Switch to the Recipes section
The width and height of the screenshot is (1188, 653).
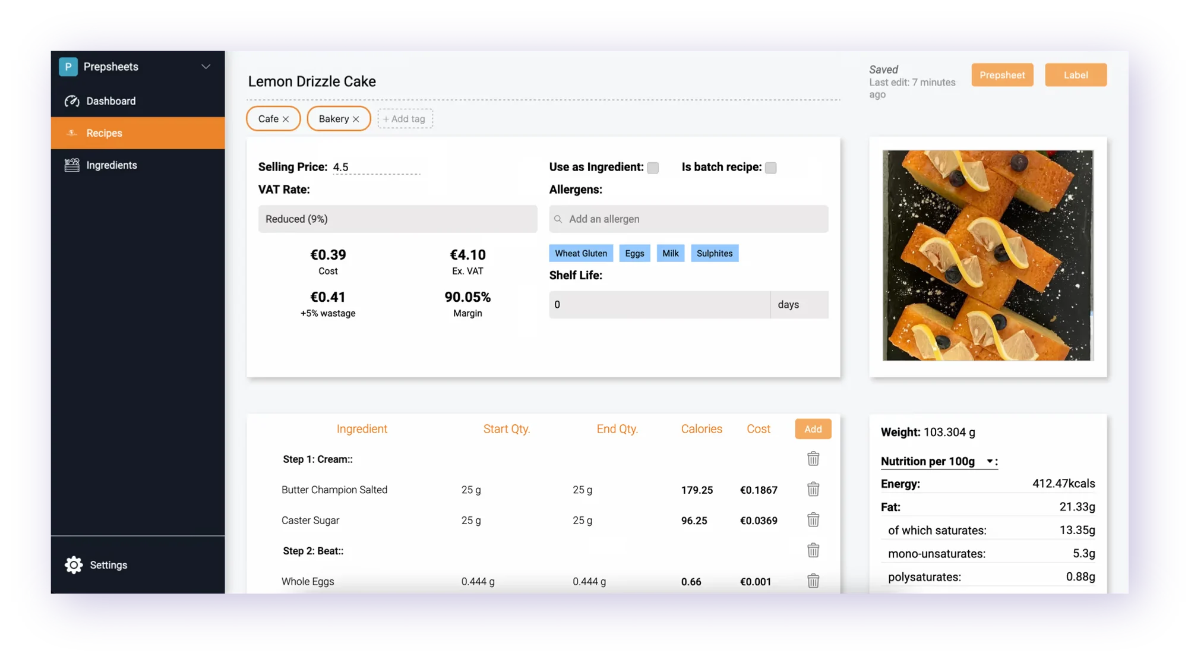[x=105, y=133]
